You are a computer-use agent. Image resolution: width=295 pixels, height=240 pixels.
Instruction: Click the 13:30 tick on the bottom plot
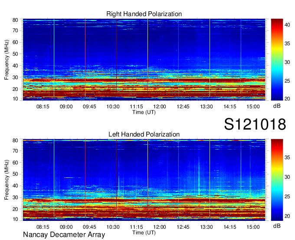click(206, 227)
